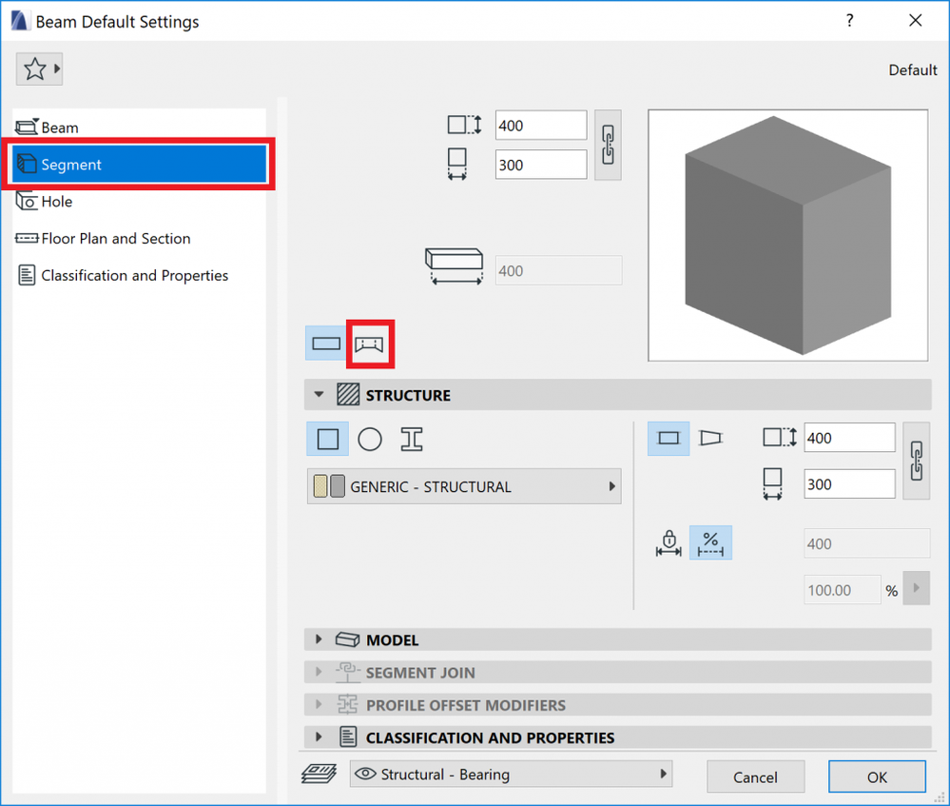This screenshot has height=806, width=950.
Task: Open the Floor Plan and Section page
Action: (116, 238)
